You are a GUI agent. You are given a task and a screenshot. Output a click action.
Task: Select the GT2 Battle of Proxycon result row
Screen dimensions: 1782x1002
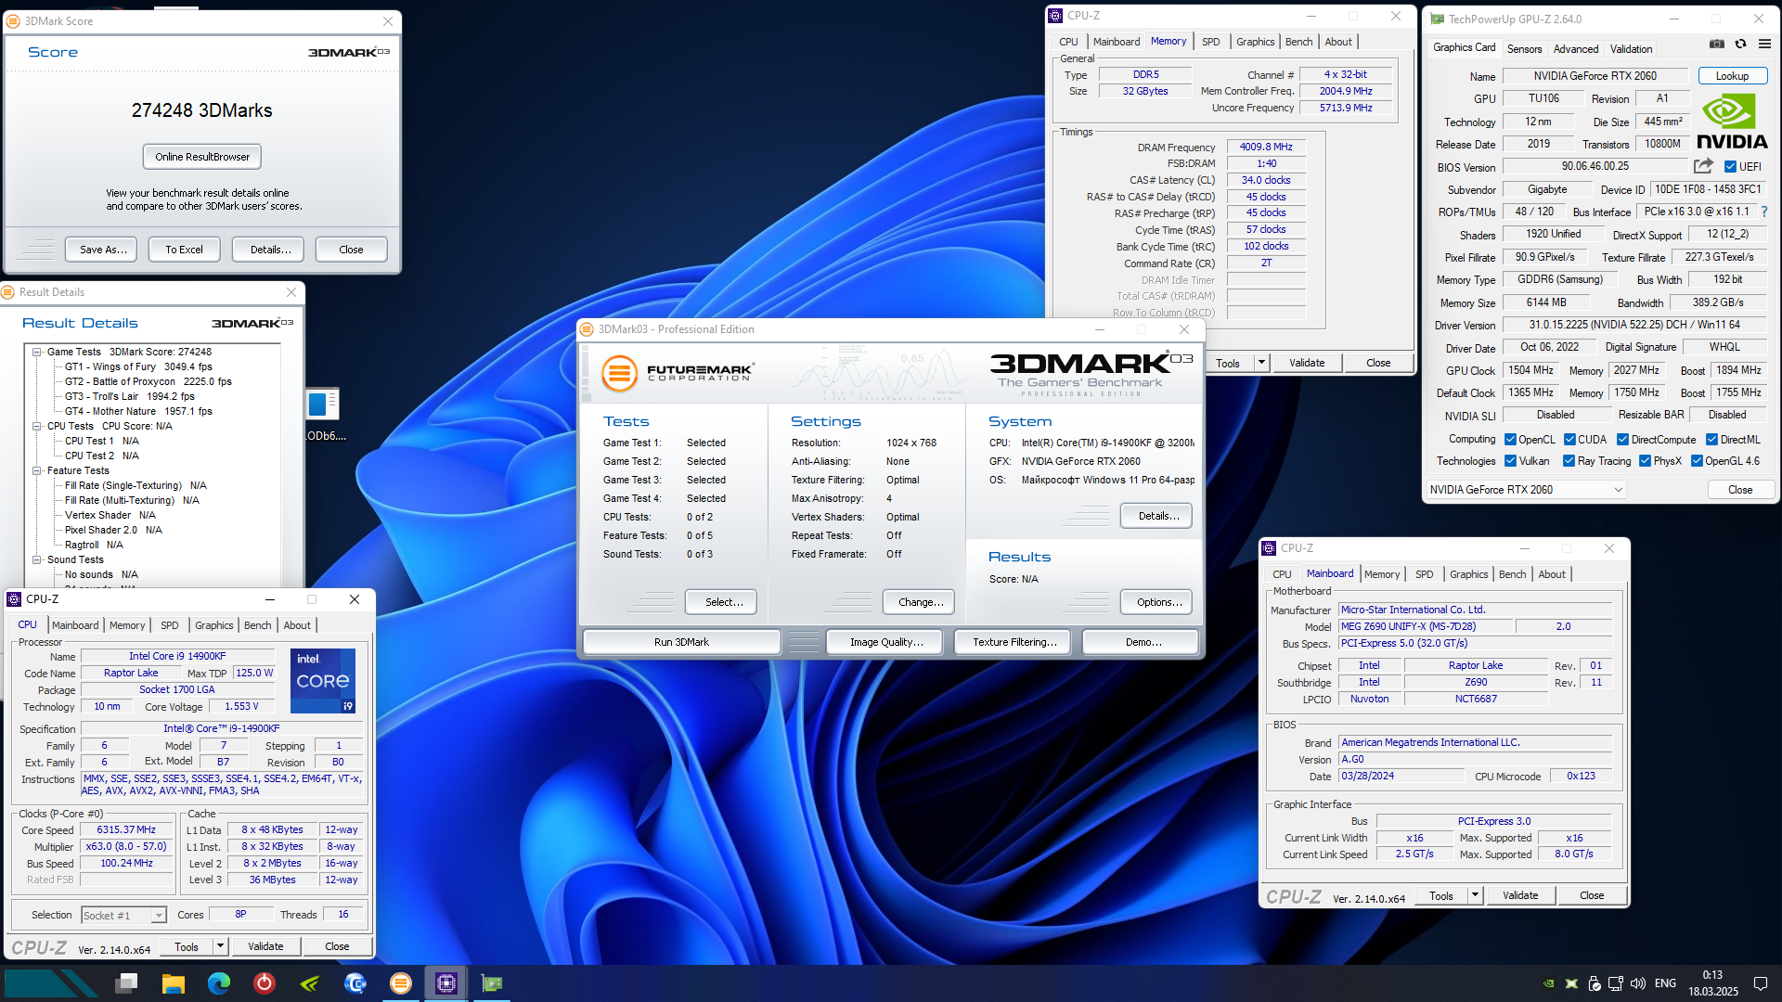click(x=148, y=381)
